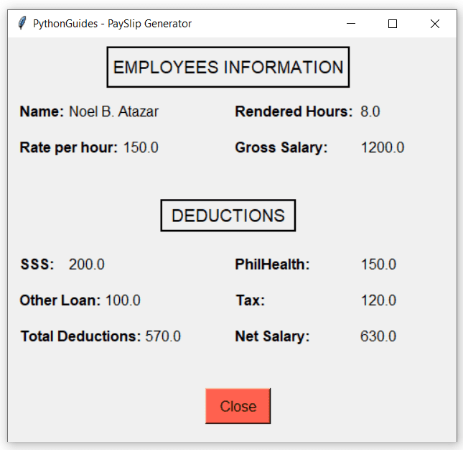Click the Name label

pos(42,111)
